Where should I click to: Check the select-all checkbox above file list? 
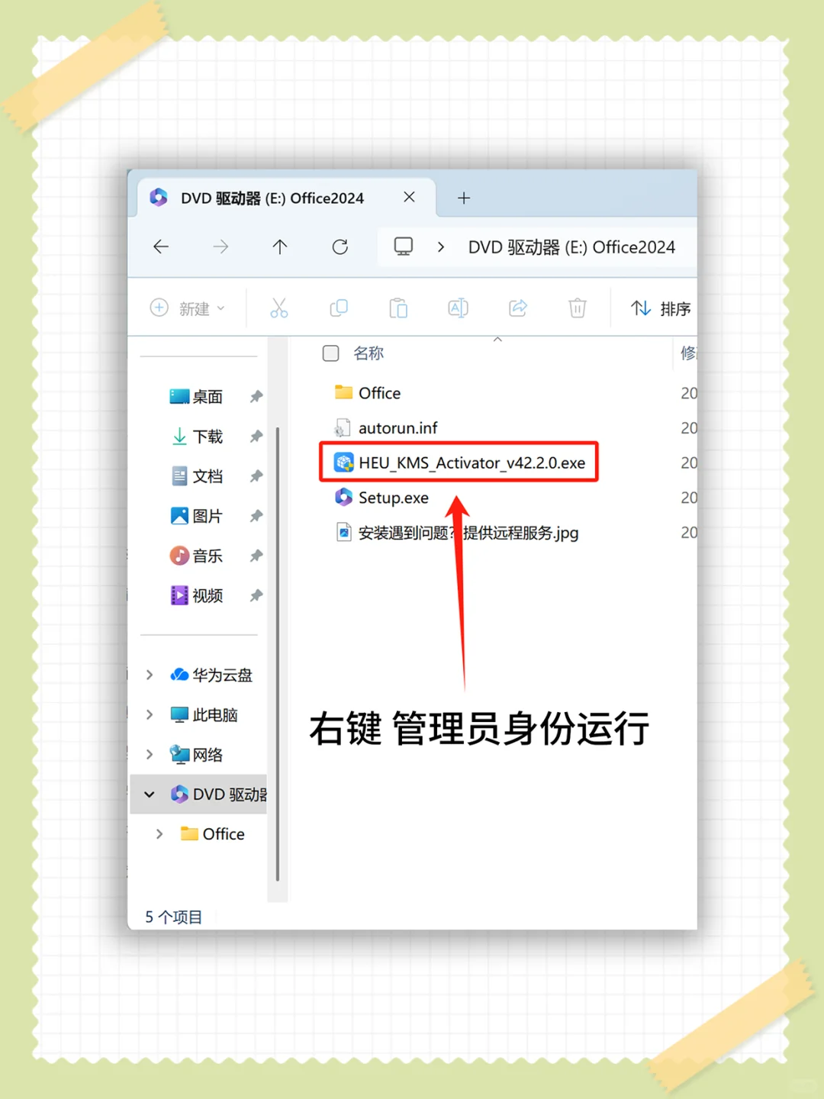pyautogui.click(x=330, y=353)
